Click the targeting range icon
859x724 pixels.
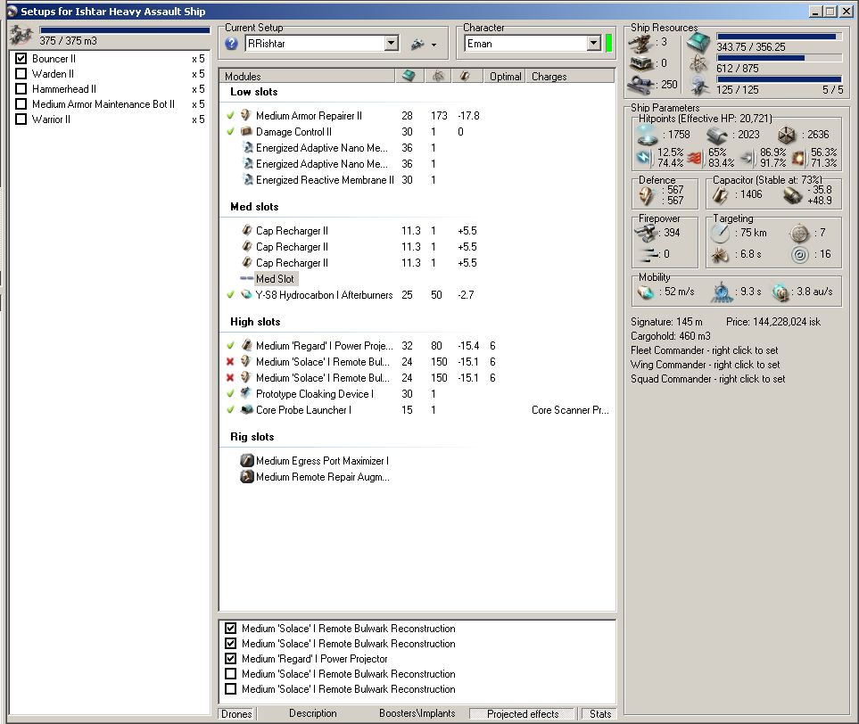(720, 234)
